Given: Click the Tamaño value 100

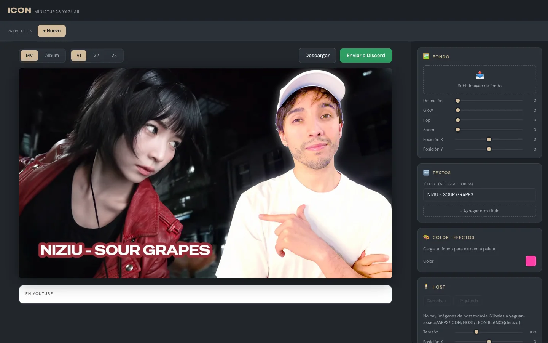Looking at the screenshot, I should (533, 332).
